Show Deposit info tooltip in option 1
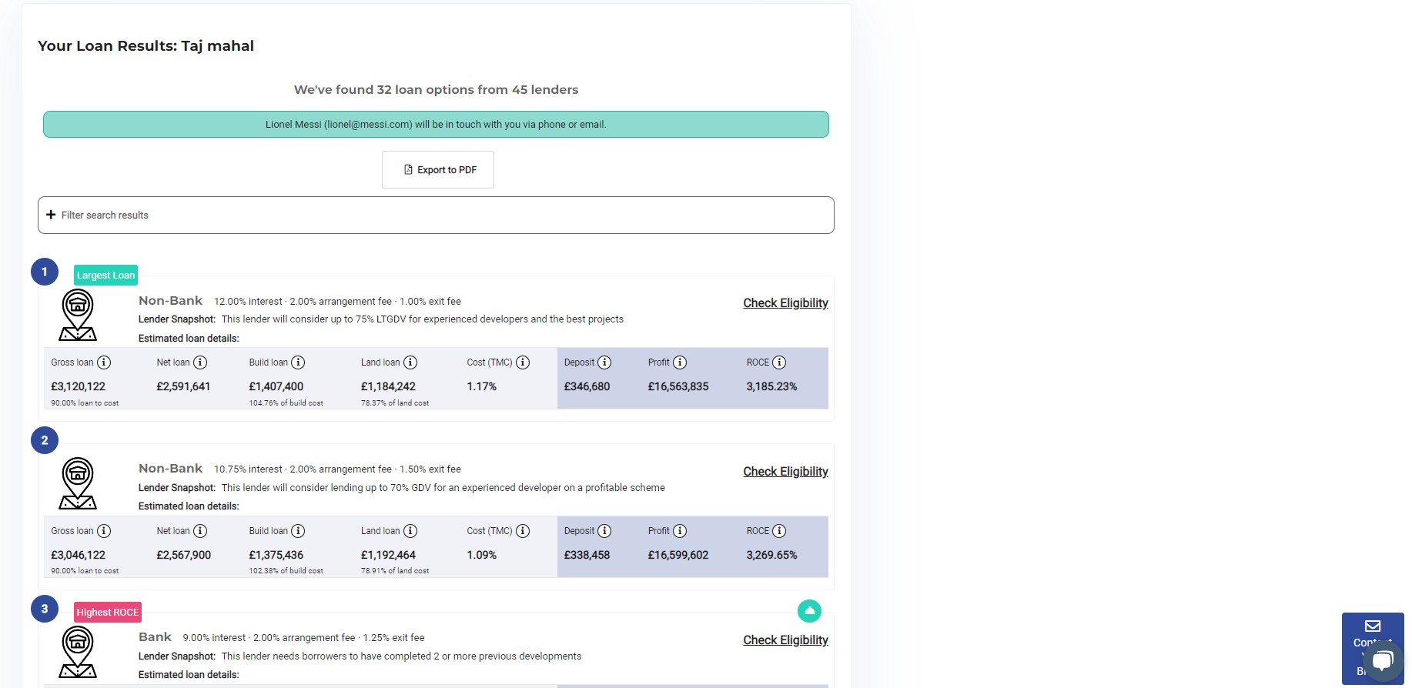The width and height of the screenshot is (1412, 688). tap(604, 362)
